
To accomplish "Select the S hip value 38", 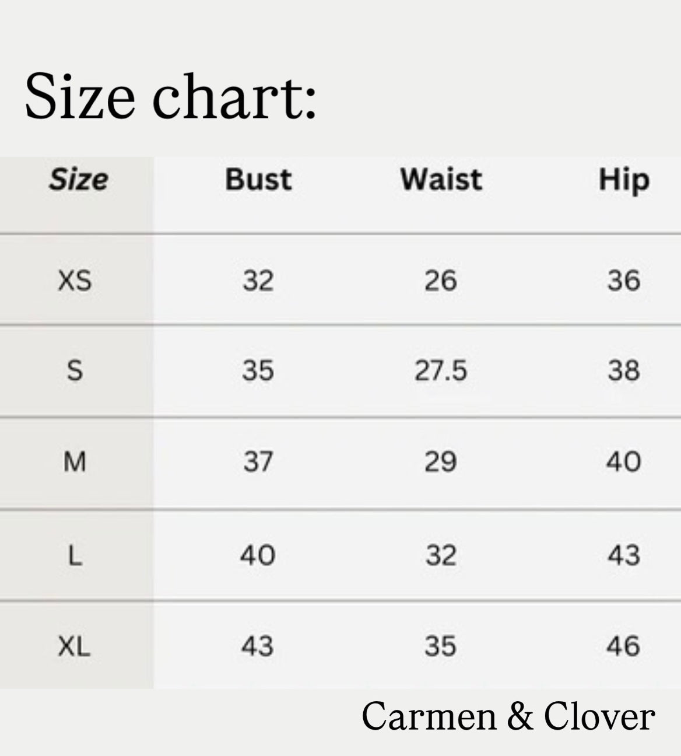I will coord(623,371).
